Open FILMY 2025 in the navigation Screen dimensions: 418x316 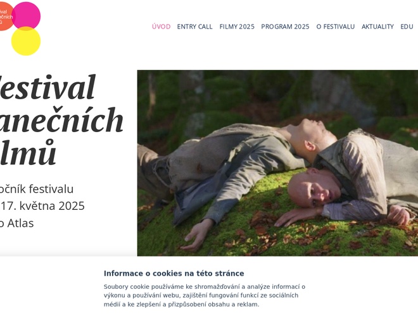point(237,27)
